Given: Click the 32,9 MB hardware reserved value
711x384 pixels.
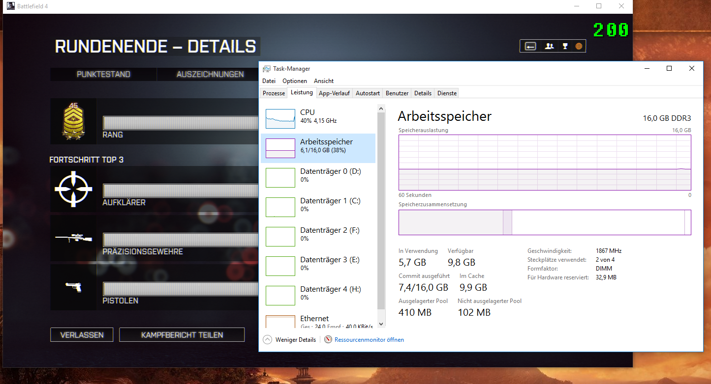Looking at the screenshot, I should tap(606, 277).
